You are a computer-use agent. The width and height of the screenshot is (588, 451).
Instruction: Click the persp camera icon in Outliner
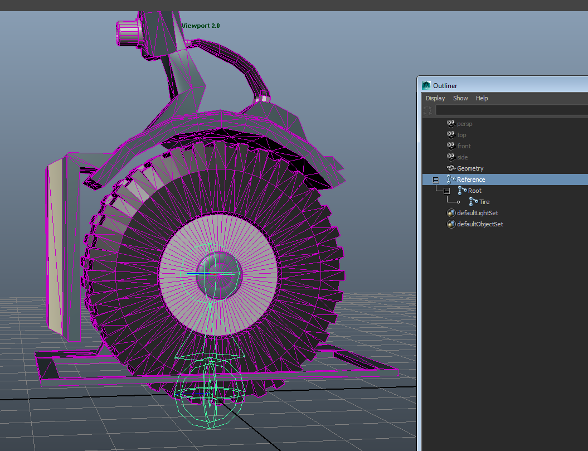tap(451, 124)
